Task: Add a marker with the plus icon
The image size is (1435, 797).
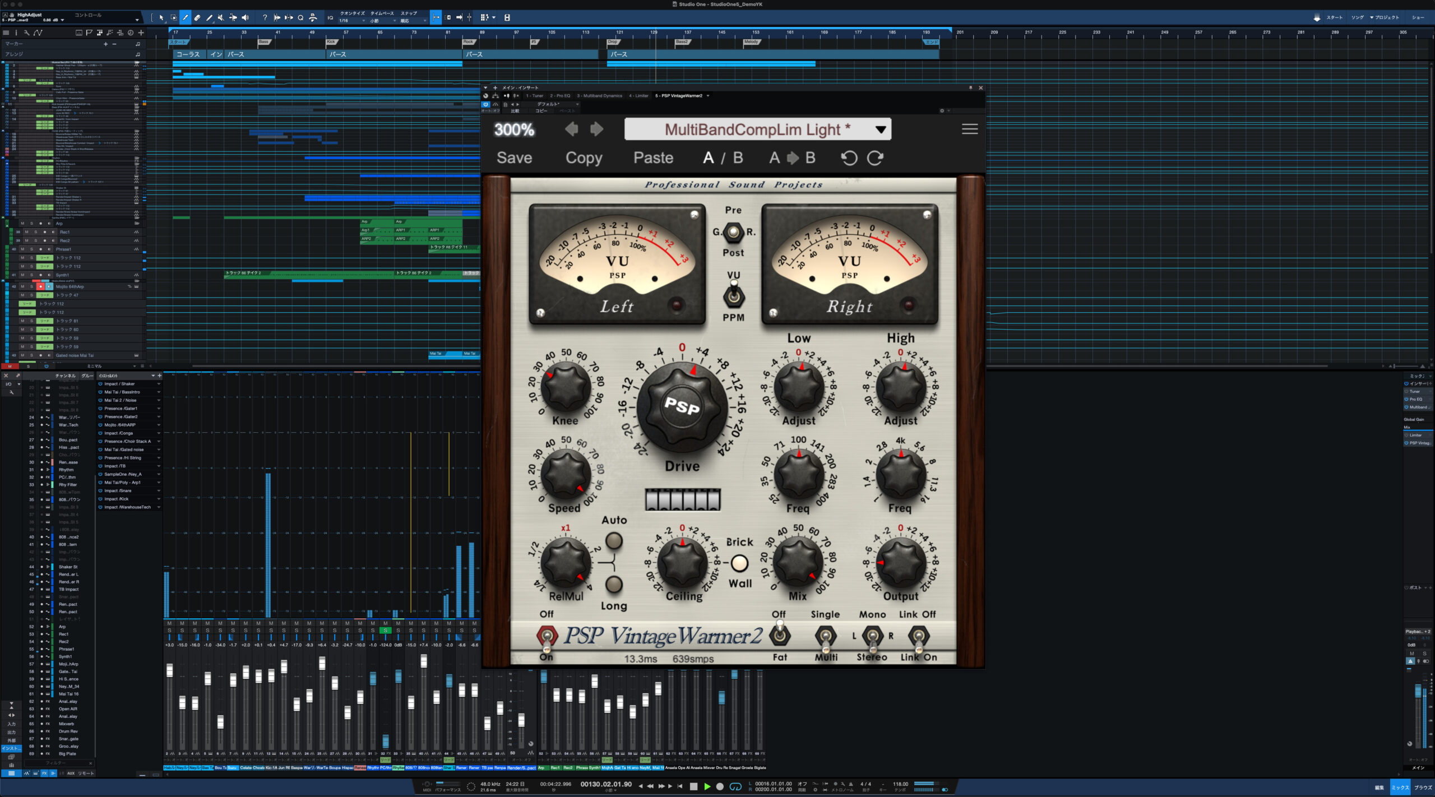Action: [x=105, y=44]
